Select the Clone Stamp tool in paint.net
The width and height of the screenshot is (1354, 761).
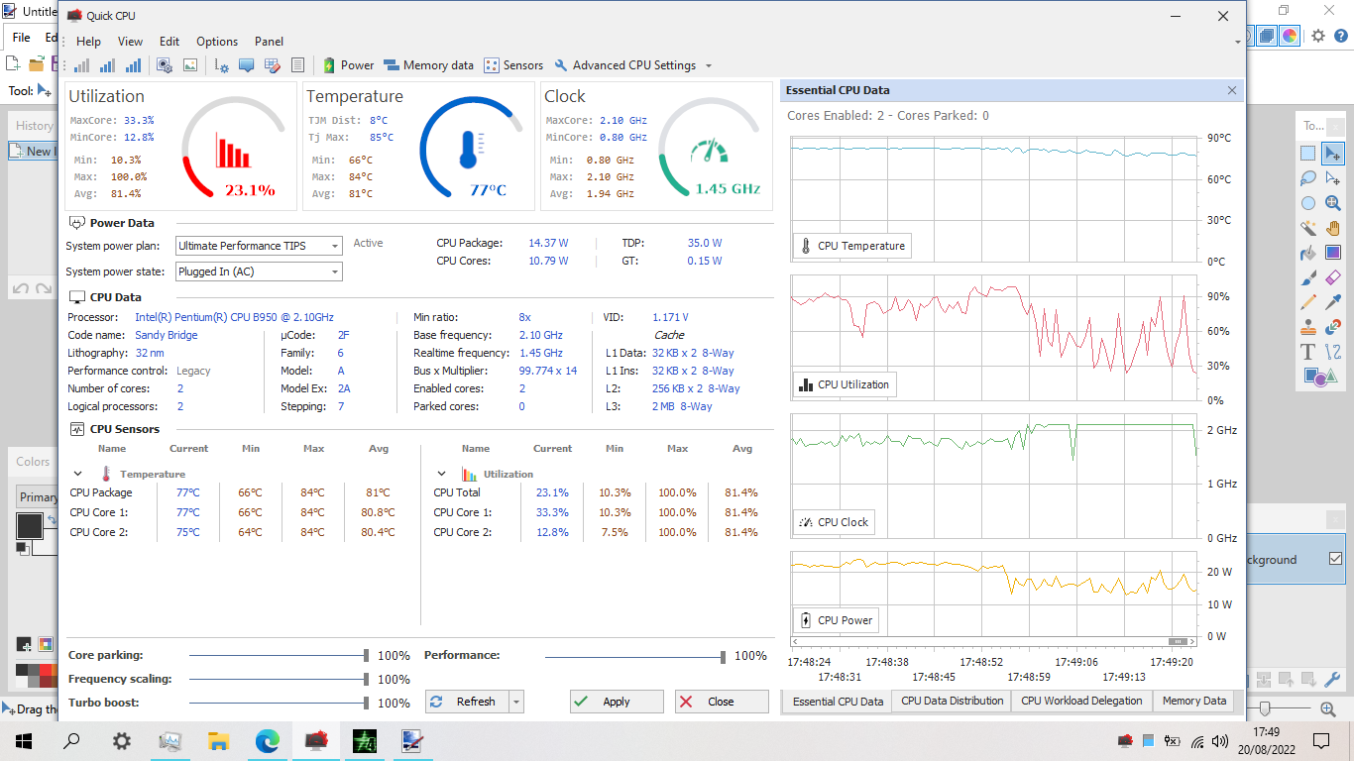tap(1308, 327)
